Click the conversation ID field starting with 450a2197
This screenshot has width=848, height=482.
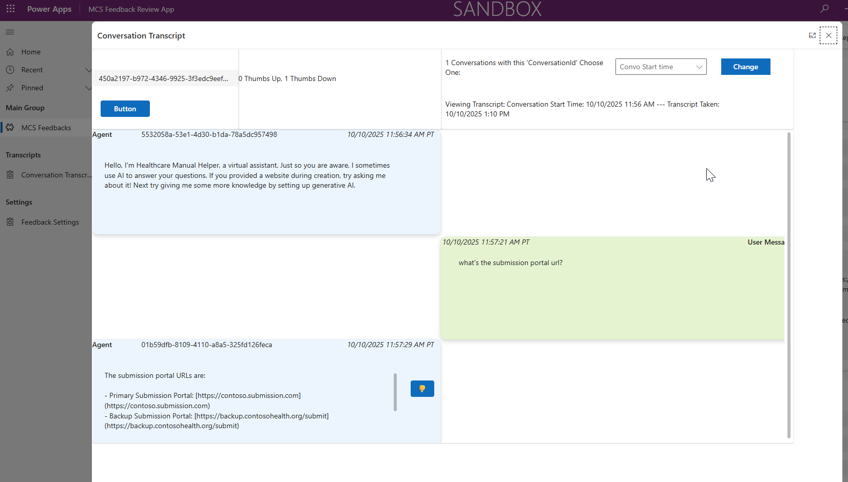click(164, 78)
